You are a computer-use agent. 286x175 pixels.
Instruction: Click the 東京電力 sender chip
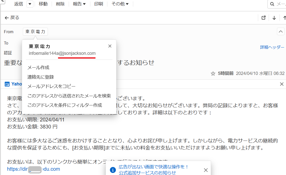(35, 32)
